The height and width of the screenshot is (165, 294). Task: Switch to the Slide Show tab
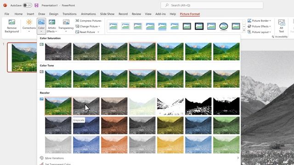pos(107,14)
